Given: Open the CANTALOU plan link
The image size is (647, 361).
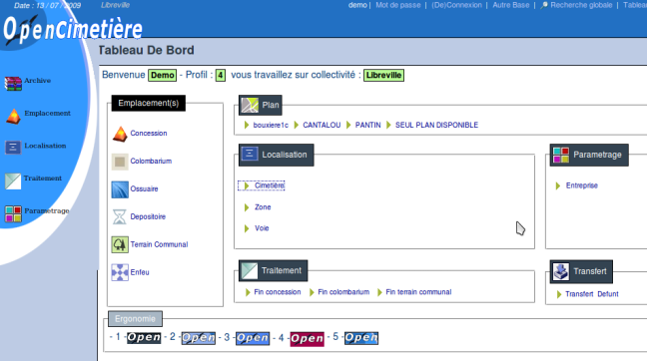Looking at the screenshot, I should coord(322,125).
